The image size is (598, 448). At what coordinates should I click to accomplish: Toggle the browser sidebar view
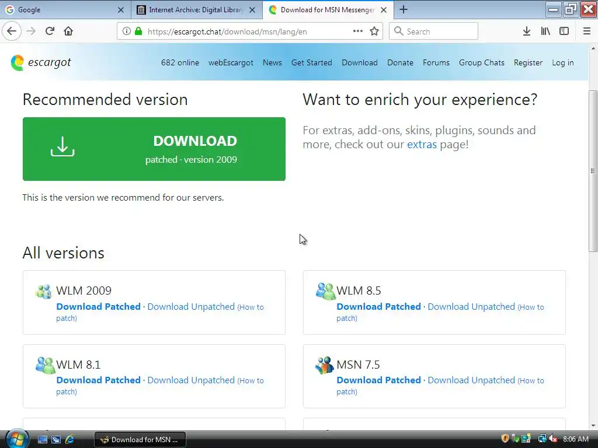tap(564, 32)
